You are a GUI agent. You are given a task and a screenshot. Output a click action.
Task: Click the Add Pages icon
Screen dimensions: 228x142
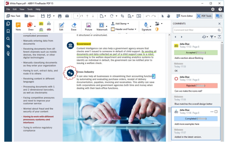102,16
